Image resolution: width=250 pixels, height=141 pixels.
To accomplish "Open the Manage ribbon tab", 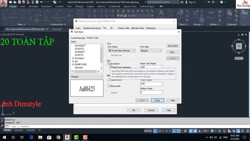I will click(79, 6).
